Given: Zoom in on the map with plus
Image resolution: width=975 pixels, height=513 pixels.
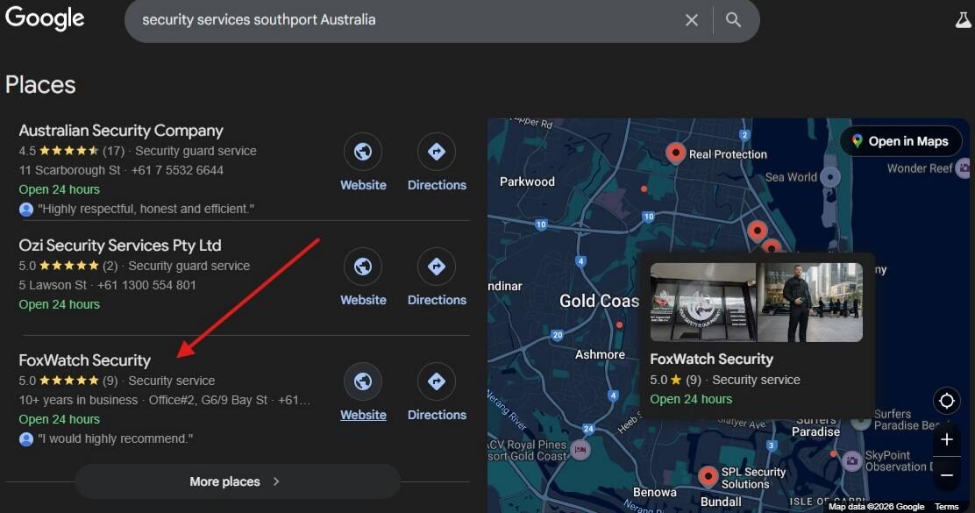Looking at the screenshot, I should coord(946,440).
